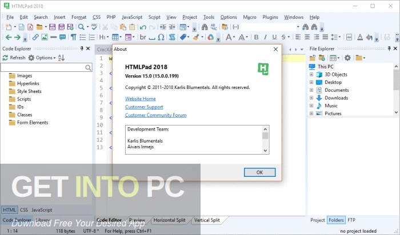Insert a comment with the speech bubble icon
The height and width of the screenshot is (235, 400).
[62, 38]
